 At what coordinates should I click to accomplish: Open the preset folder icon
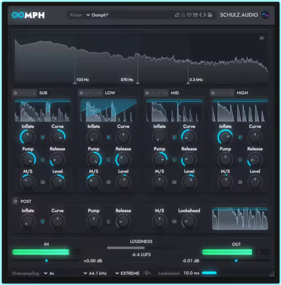pos(210,15)
